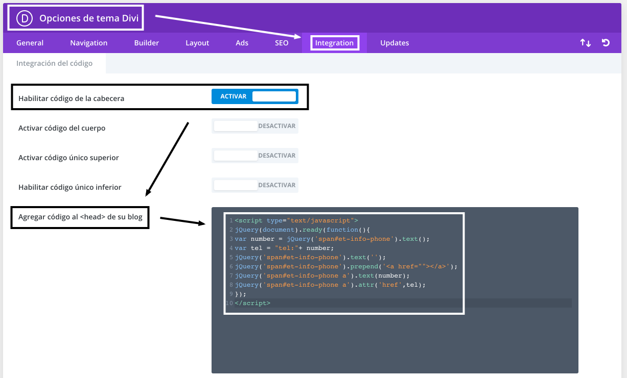Select the 'Integración del código' sub-tab
This screenshot has width=627, height=378.
54,64
